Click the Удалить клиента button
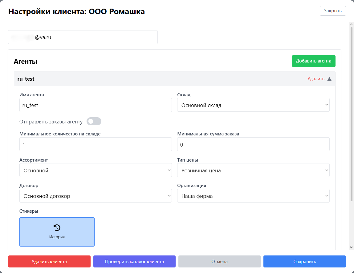Screen dimensions: 354x273 click(49, 262)
